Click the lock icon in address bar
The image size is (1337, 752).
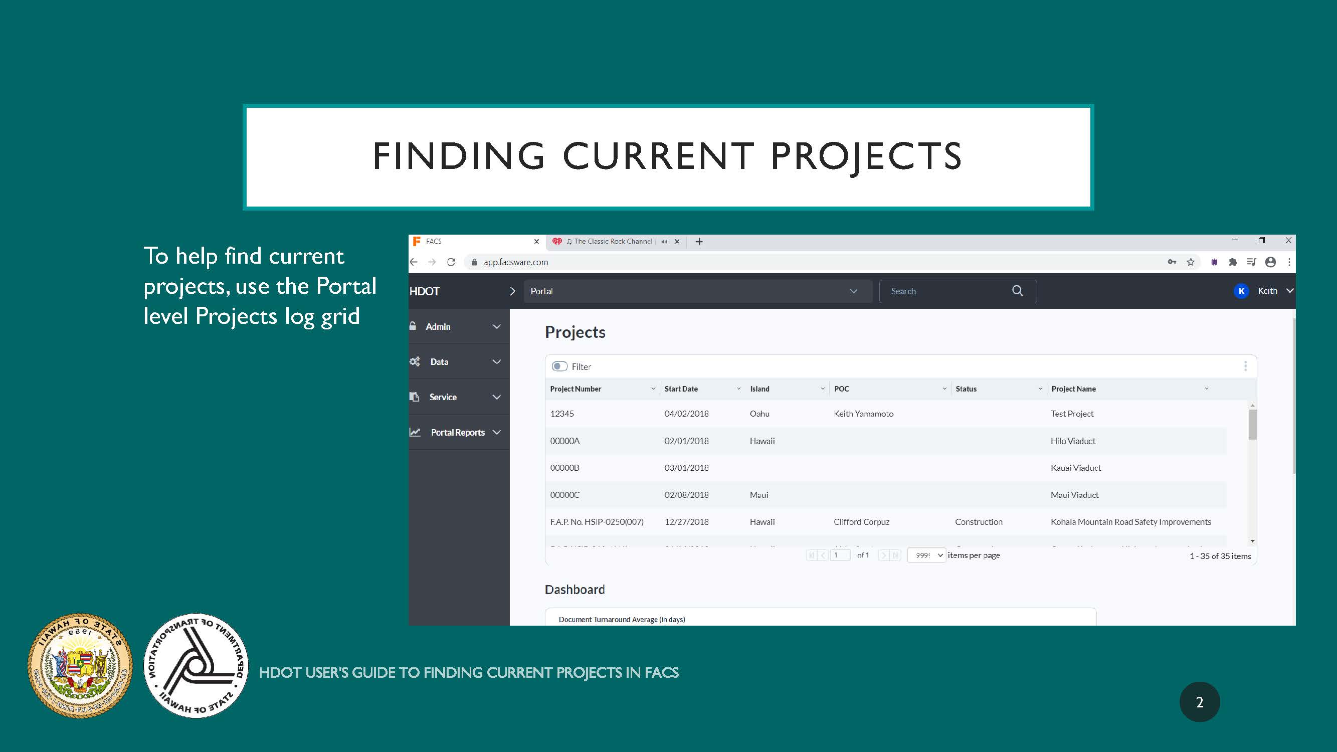[474, 262]
